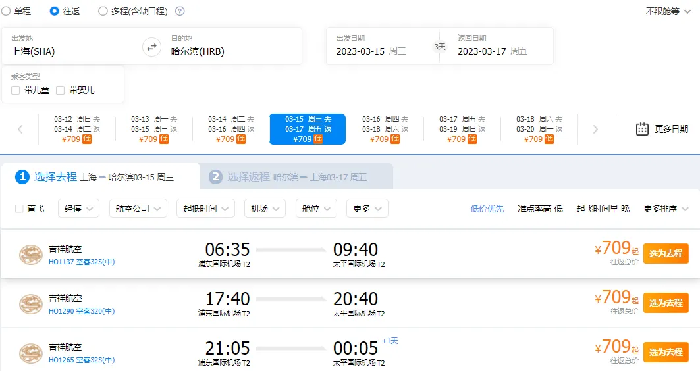Click the Juneyao airline logo for HO1137

click(31, 255)
